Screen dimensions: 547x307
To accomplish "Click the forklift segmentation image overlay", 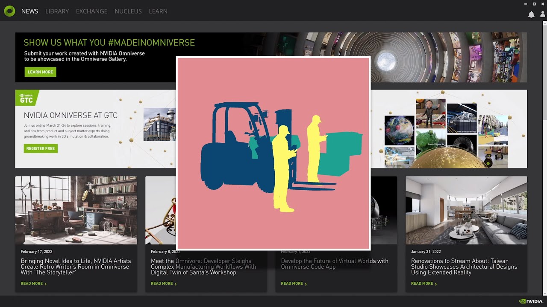I will click(x=273, y=153).
